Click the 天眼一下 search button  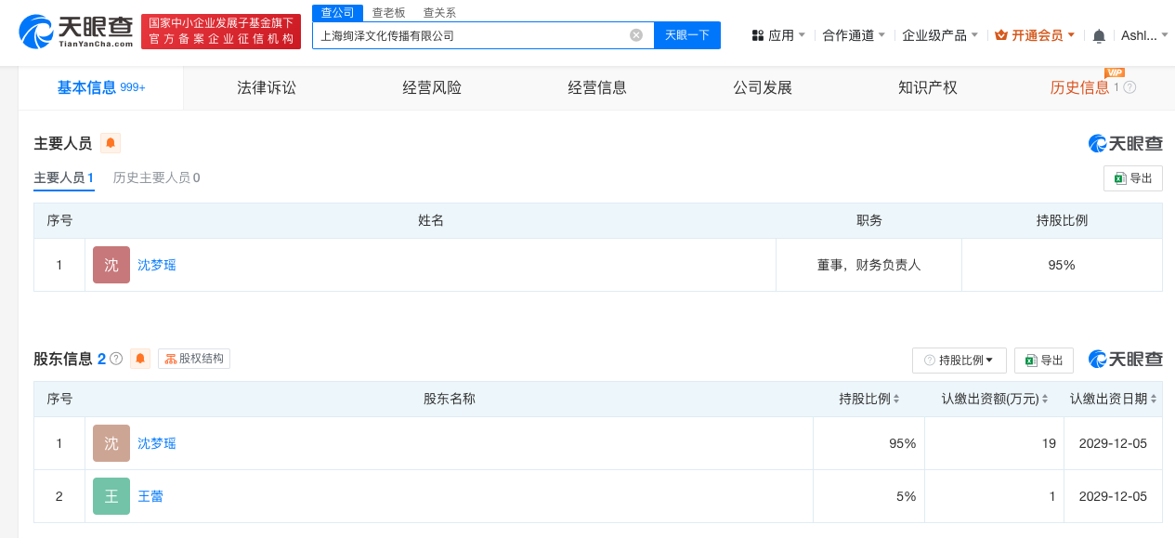687,35
